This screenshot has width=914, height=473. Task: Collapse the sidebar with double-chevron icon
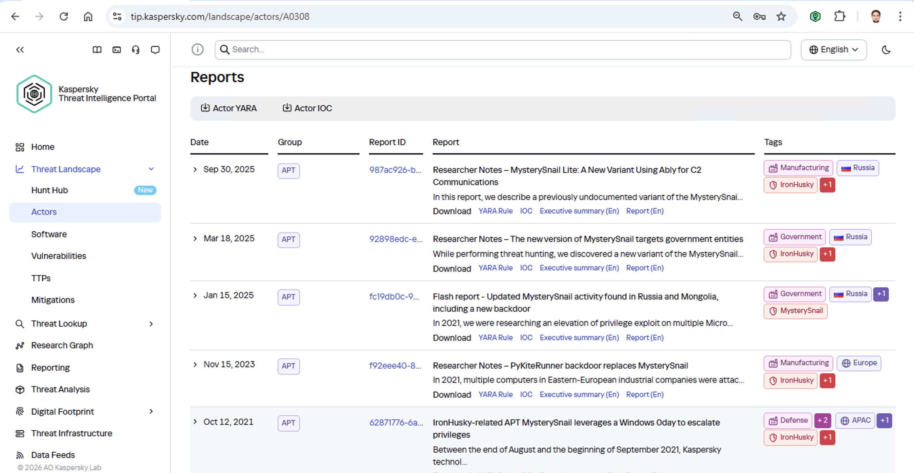(x=20, y=50)
